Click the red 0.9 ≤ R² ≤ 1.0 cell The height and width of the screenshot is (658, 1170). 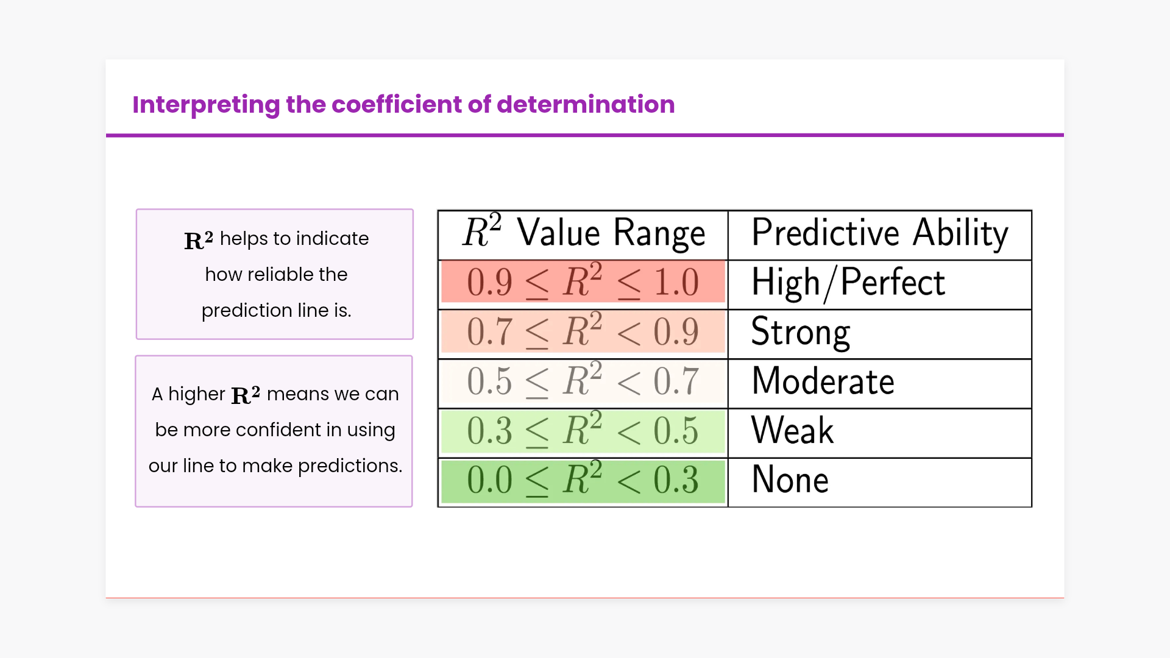point(583,282)
